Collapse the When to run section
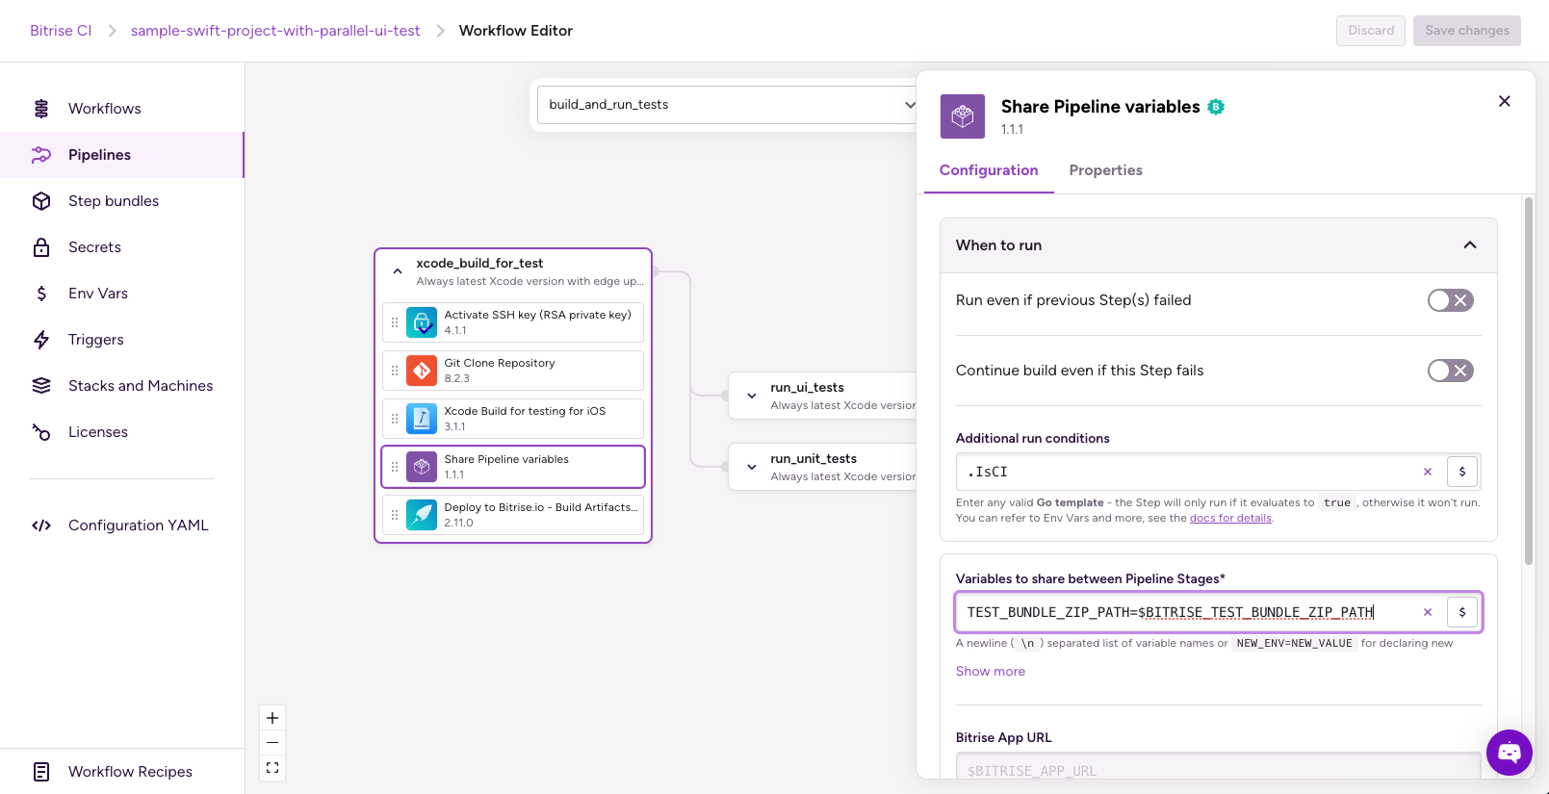Viewport: 1549px width, 794px height. click(1470, 245)
